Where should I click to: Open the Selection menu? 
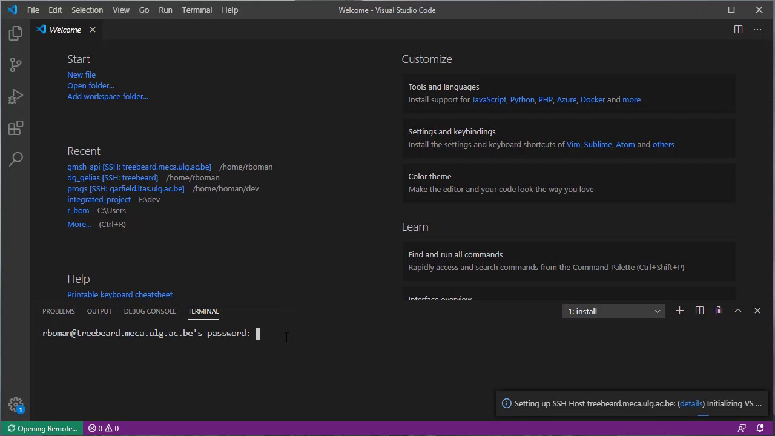[x=87, y=10]
